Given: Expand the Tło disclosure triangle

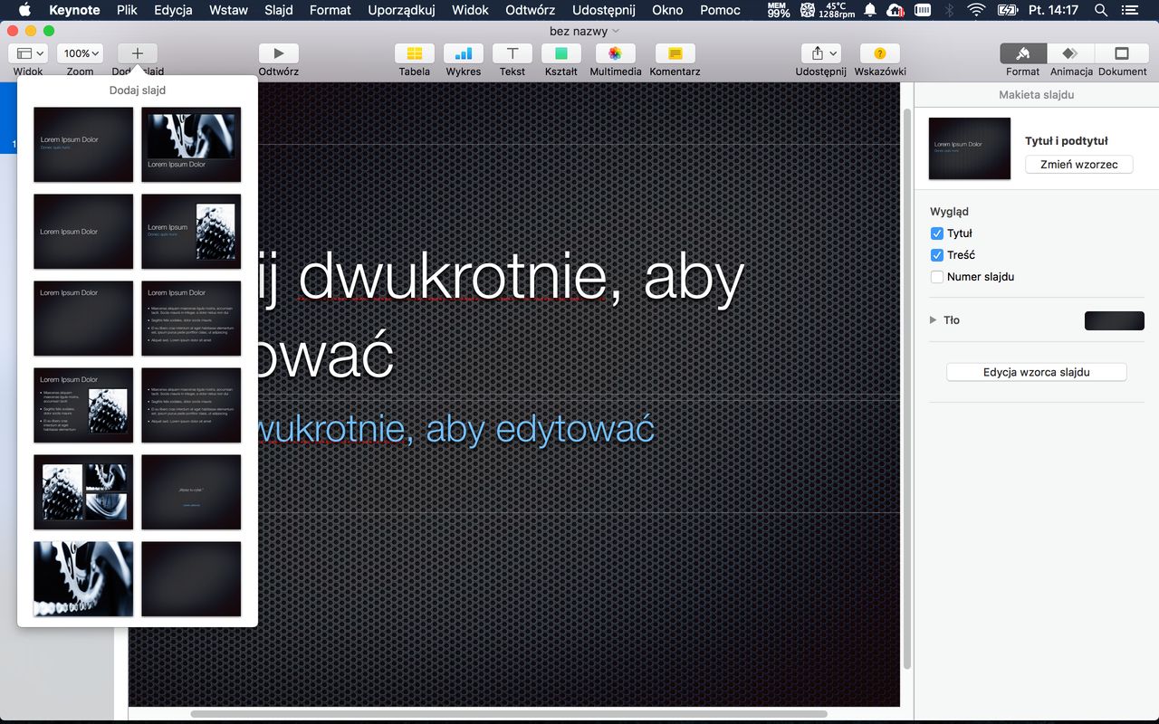Looking at the screenshot, I should (x=934, y=320).
